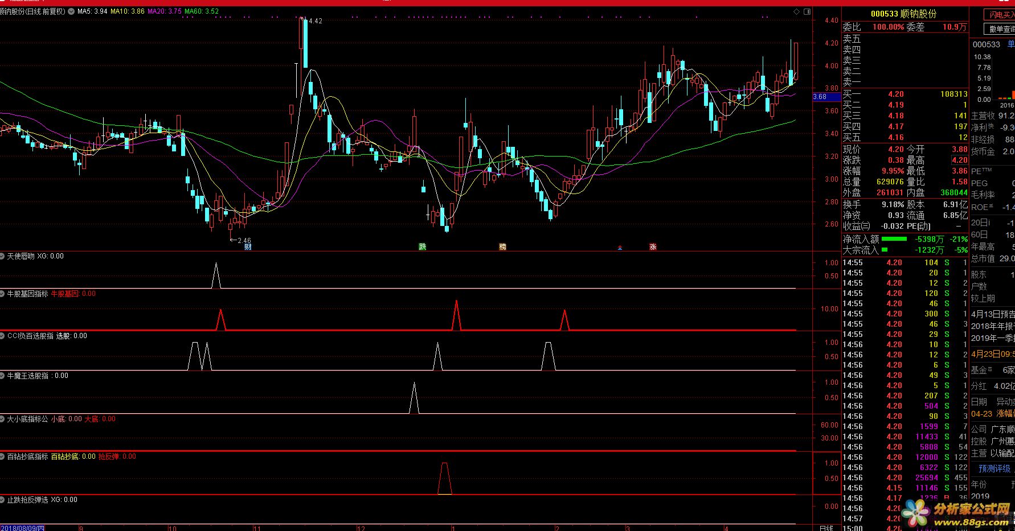Expand the 天使唇吻 indicator menu arrow
1015x531 pixels.
click(3, 256)
